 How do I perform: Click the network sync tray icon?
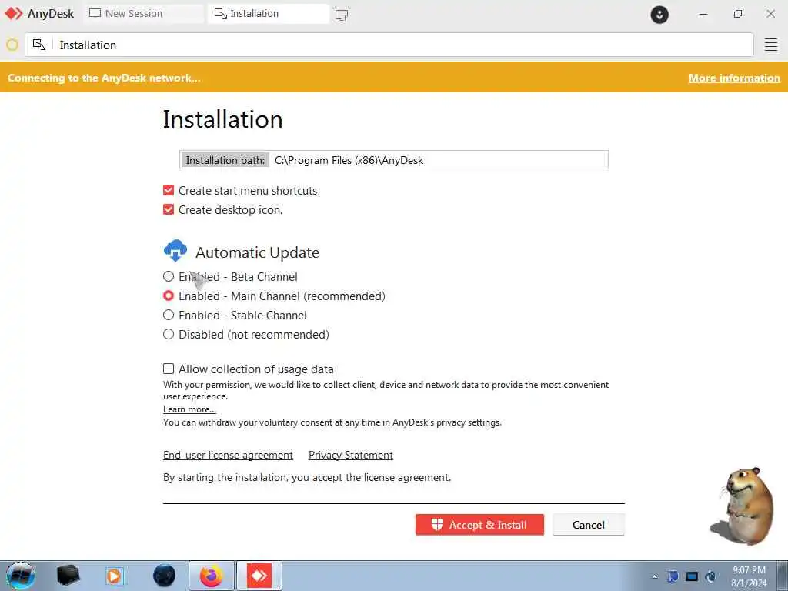(710, 576)
